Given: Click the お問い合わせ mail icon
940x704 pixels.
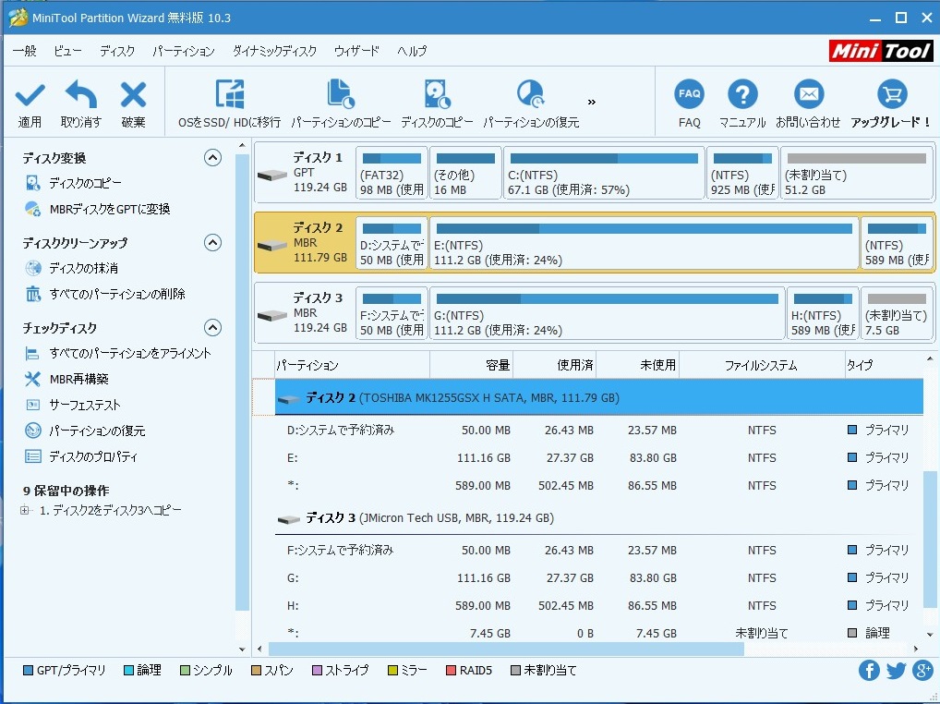Looking at the screenshot, I should pyautogui.click(x=808, y=96).
